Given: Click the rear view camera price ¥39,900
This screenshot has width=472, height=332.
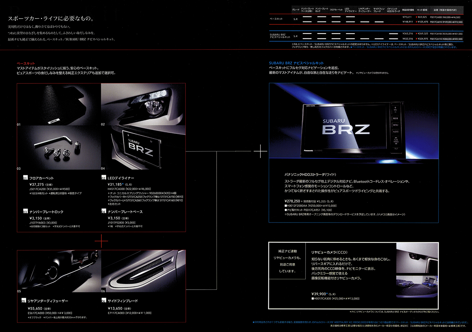Looking at the screenshot, I should (319, 294).
